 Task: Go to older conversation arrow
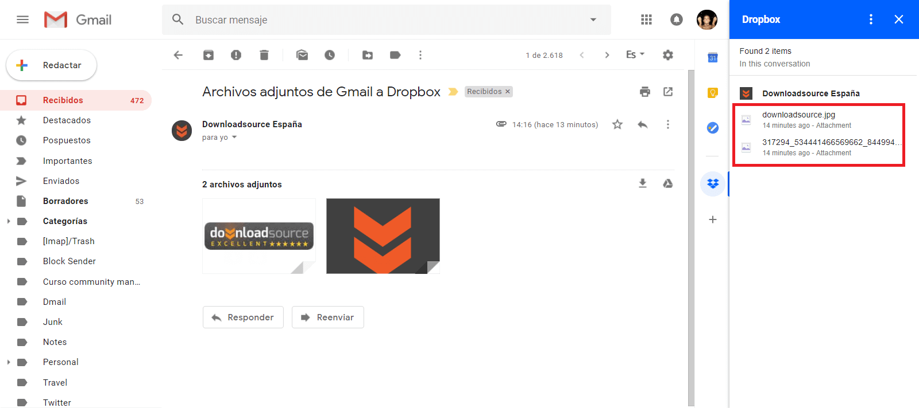point(607,55)
